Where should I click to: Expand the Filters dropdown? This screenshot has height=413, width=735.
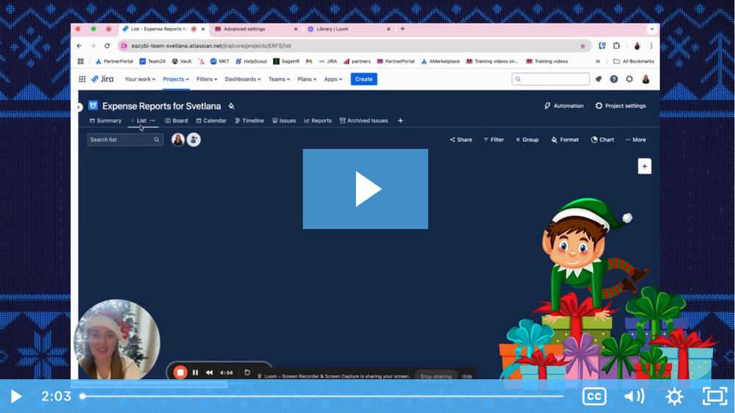pos(207,79)
